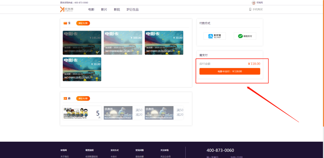Click the mobile phone purchase icon
The height and width of the screenshot is (158, 324).
(250, 9)
